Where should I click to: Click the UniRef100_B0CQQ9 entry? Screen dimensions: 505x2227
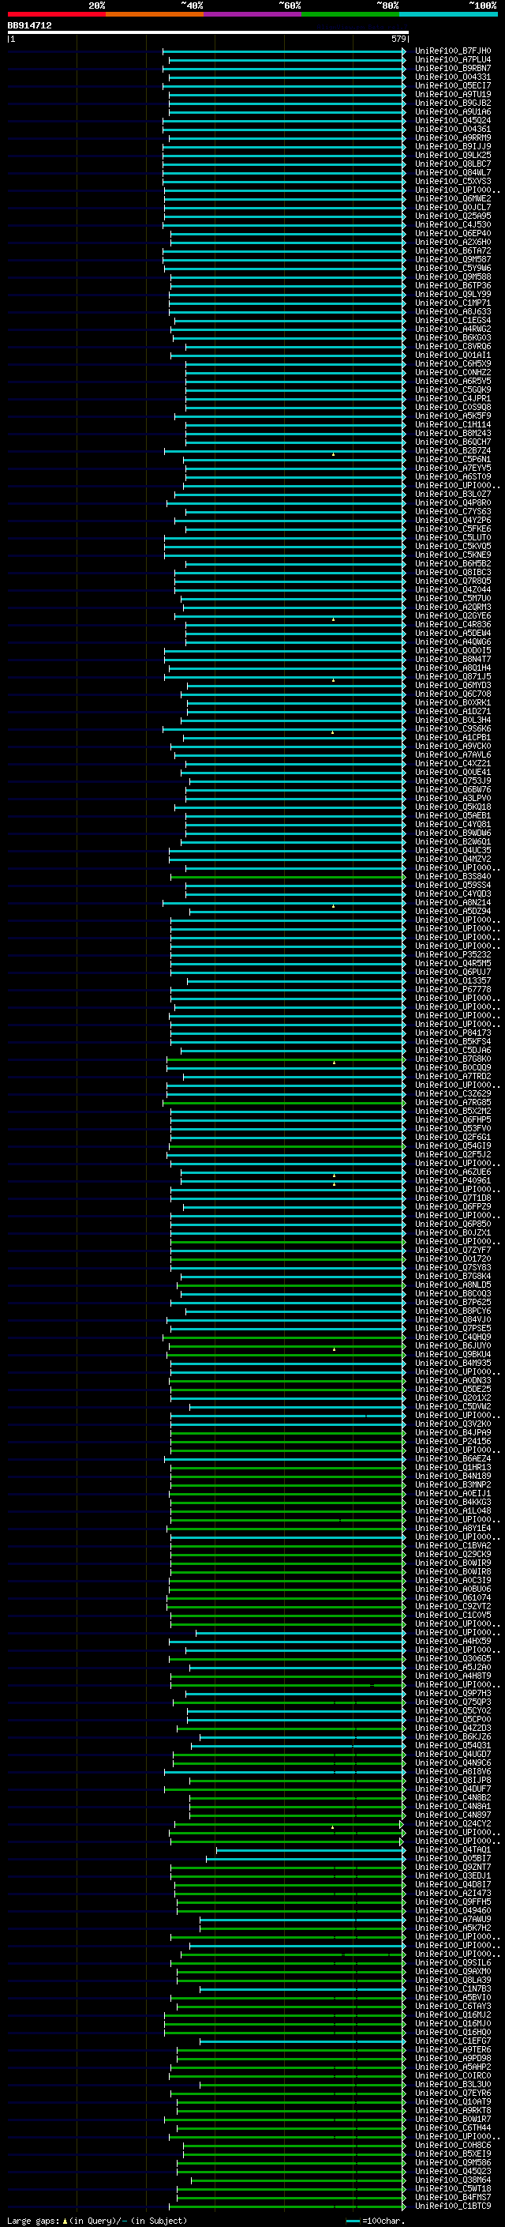[x=452, y=1068]
